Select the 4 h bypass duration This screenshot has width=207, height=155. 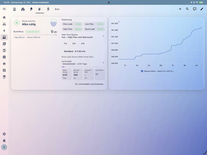tap(83, 43)
